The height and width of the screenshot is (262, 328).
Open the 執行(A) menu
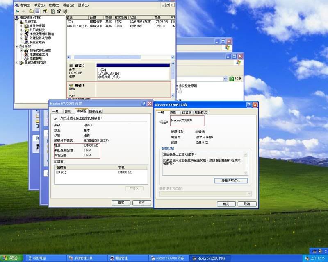pyautogui.click(x=40, y=5)
